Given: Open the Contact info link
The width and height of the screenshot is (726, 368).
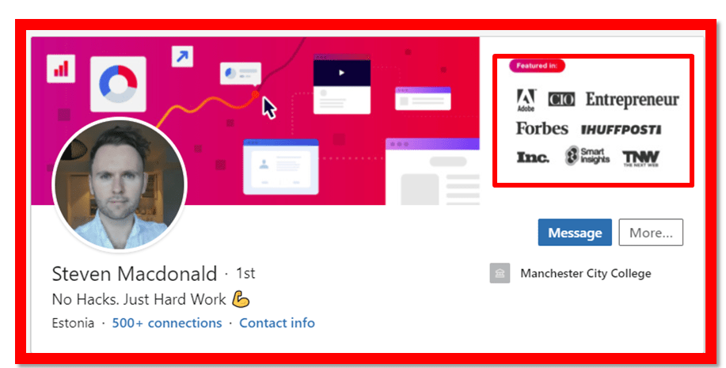Looking at the screenshot, I should [x=277, y=323].
